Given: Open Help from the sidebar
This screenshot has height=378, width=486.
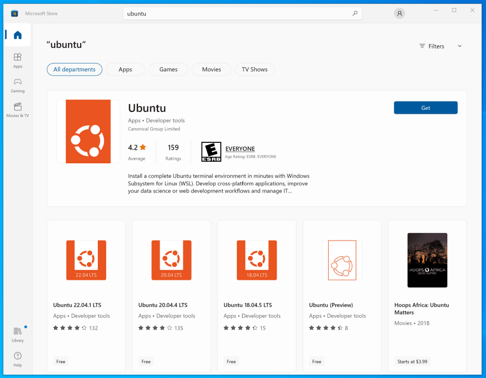Looking at the screenshot, I should pos(18,359).
